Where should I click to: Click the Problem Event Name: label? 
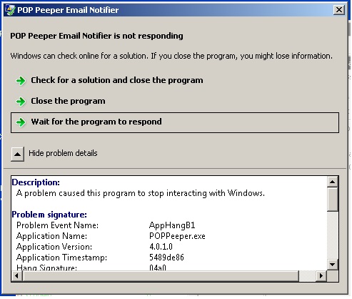tap(57, 225)
